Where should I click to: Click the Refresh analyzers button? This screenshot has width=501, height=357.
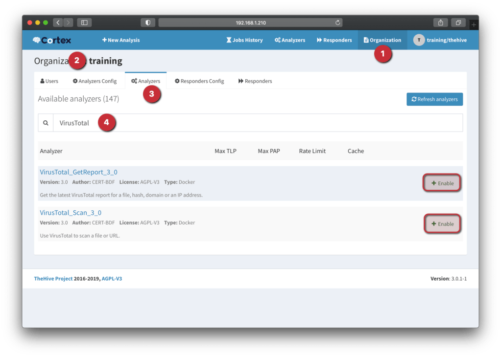click(434, 99)
